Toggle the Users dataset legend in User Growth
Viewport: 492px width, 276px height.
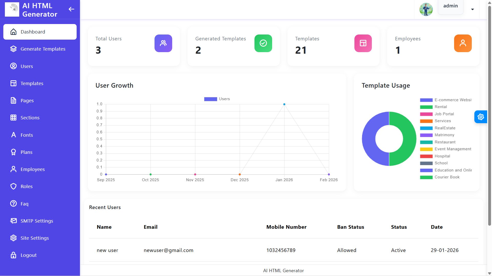tap(217, 99)
